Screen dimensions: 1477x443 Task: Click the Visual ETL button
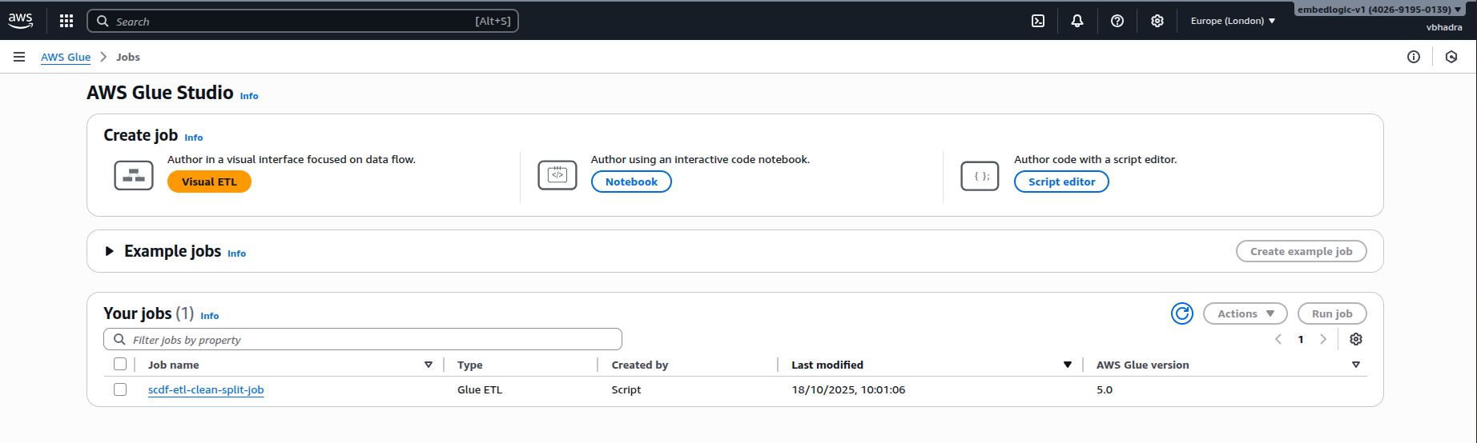click(209, 182)
